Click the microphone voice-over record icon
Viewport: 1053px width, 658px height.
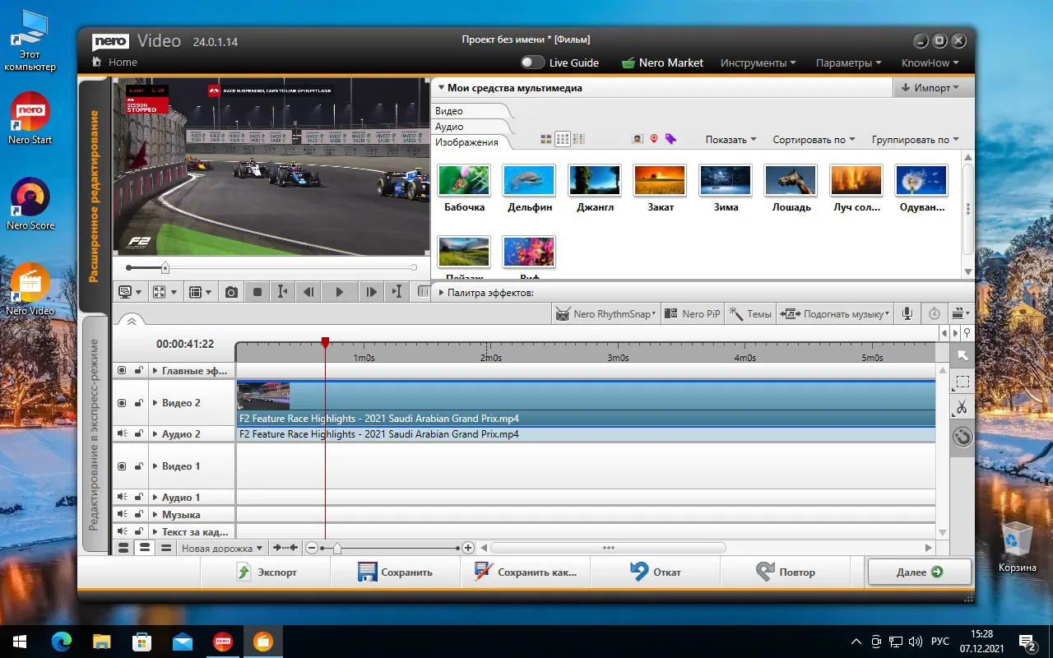click(x=907, y=313)
